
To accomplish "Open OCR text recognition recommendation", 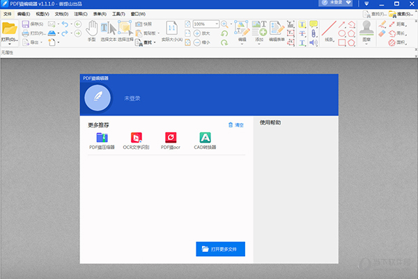I will pos(137,141).
